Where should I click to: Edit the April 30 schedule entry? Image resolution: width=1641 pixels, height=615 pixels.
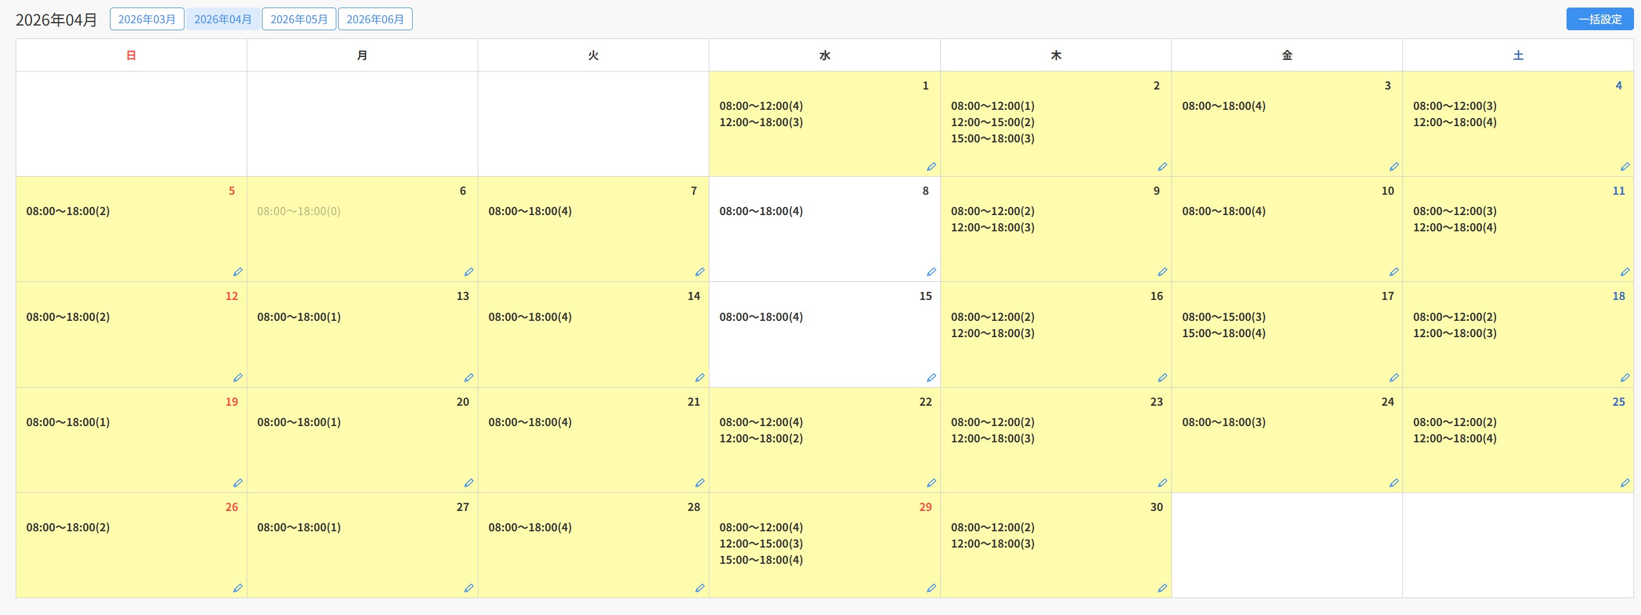(1162, 588)
